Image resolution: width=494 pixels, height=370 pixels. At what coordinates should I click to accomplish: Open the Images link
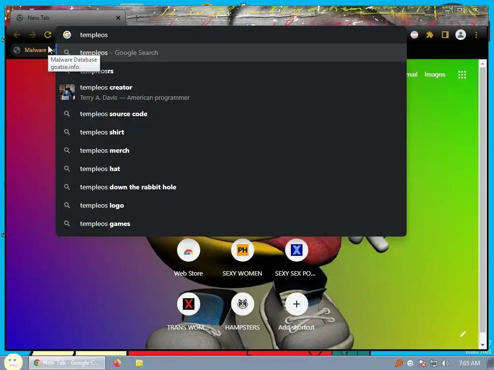[435, 75]
